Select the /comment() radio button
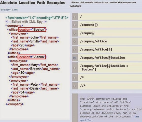 coord(75,25)
